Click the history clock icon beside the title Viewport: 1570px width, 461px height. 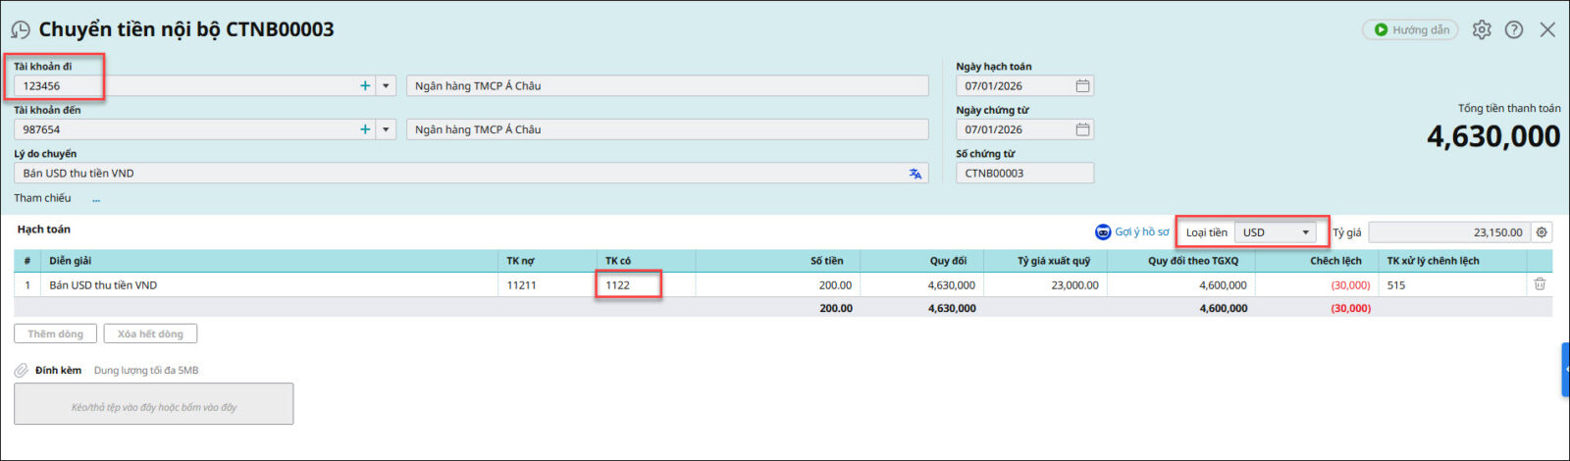click(21, 30)
